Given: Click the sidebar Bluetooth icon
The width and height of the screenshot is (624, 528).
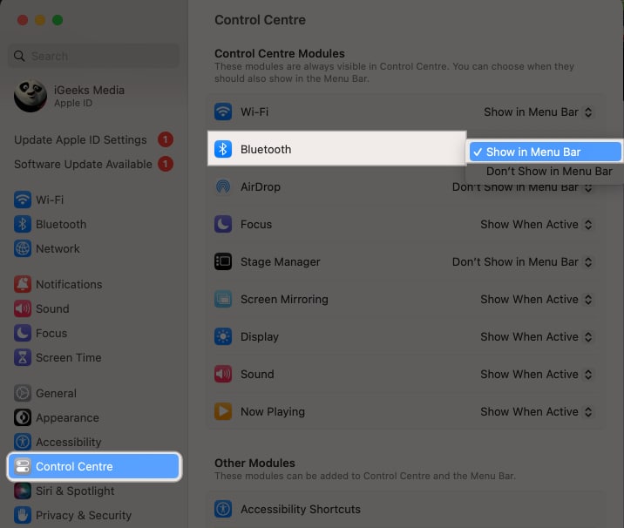Looking at the screenshot, I should coord(23,224).
